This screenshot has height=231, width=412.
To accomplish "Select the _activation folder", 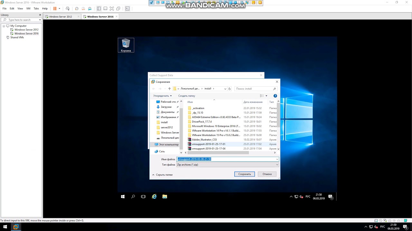I will point(198,108).
